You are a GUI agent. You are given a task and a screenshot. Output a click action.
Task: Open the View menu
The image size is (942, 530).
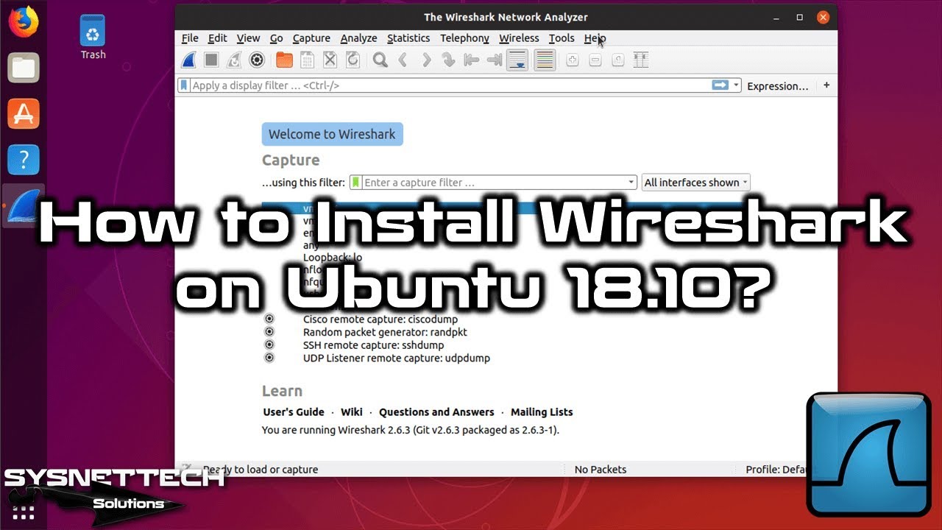248,38
